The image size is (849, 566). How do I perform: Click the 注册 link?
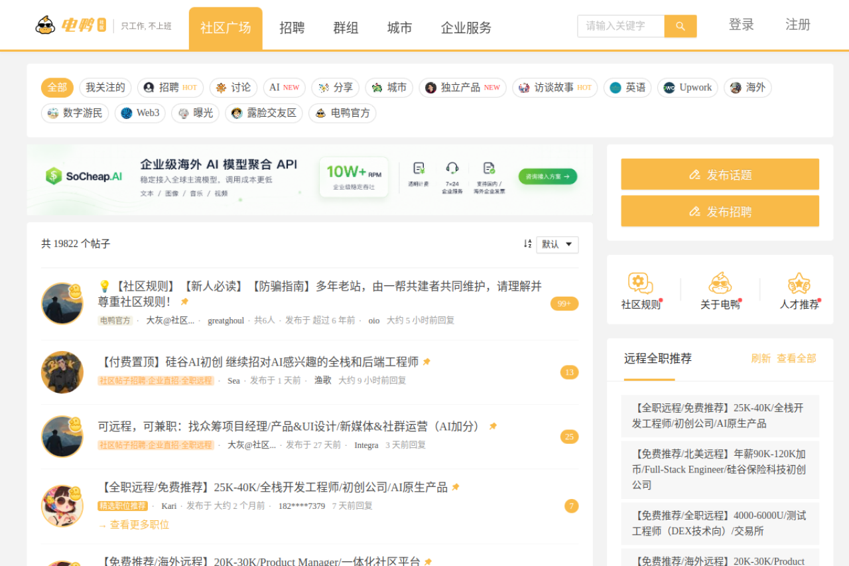[798, 25]
